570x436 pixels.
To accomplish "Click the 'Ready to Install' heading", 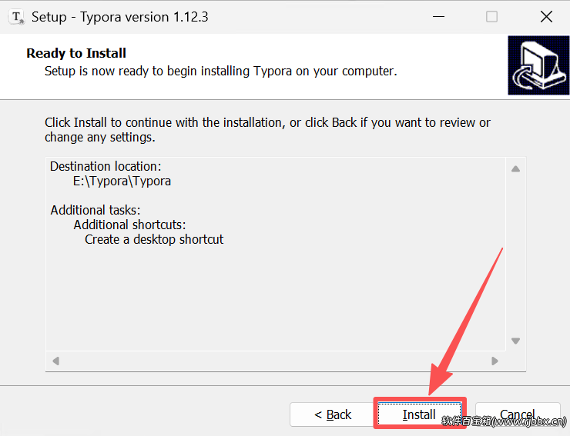I will [76, 53].
